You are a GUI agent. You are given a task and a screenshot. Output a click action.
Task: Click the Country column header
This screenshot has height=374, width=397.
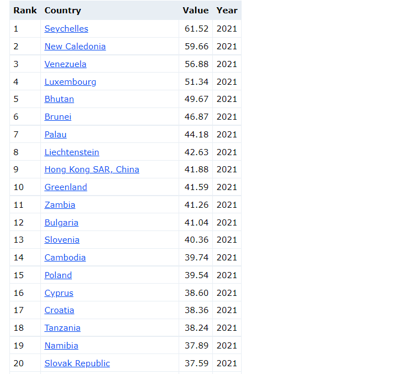click(x=62, y=11)
